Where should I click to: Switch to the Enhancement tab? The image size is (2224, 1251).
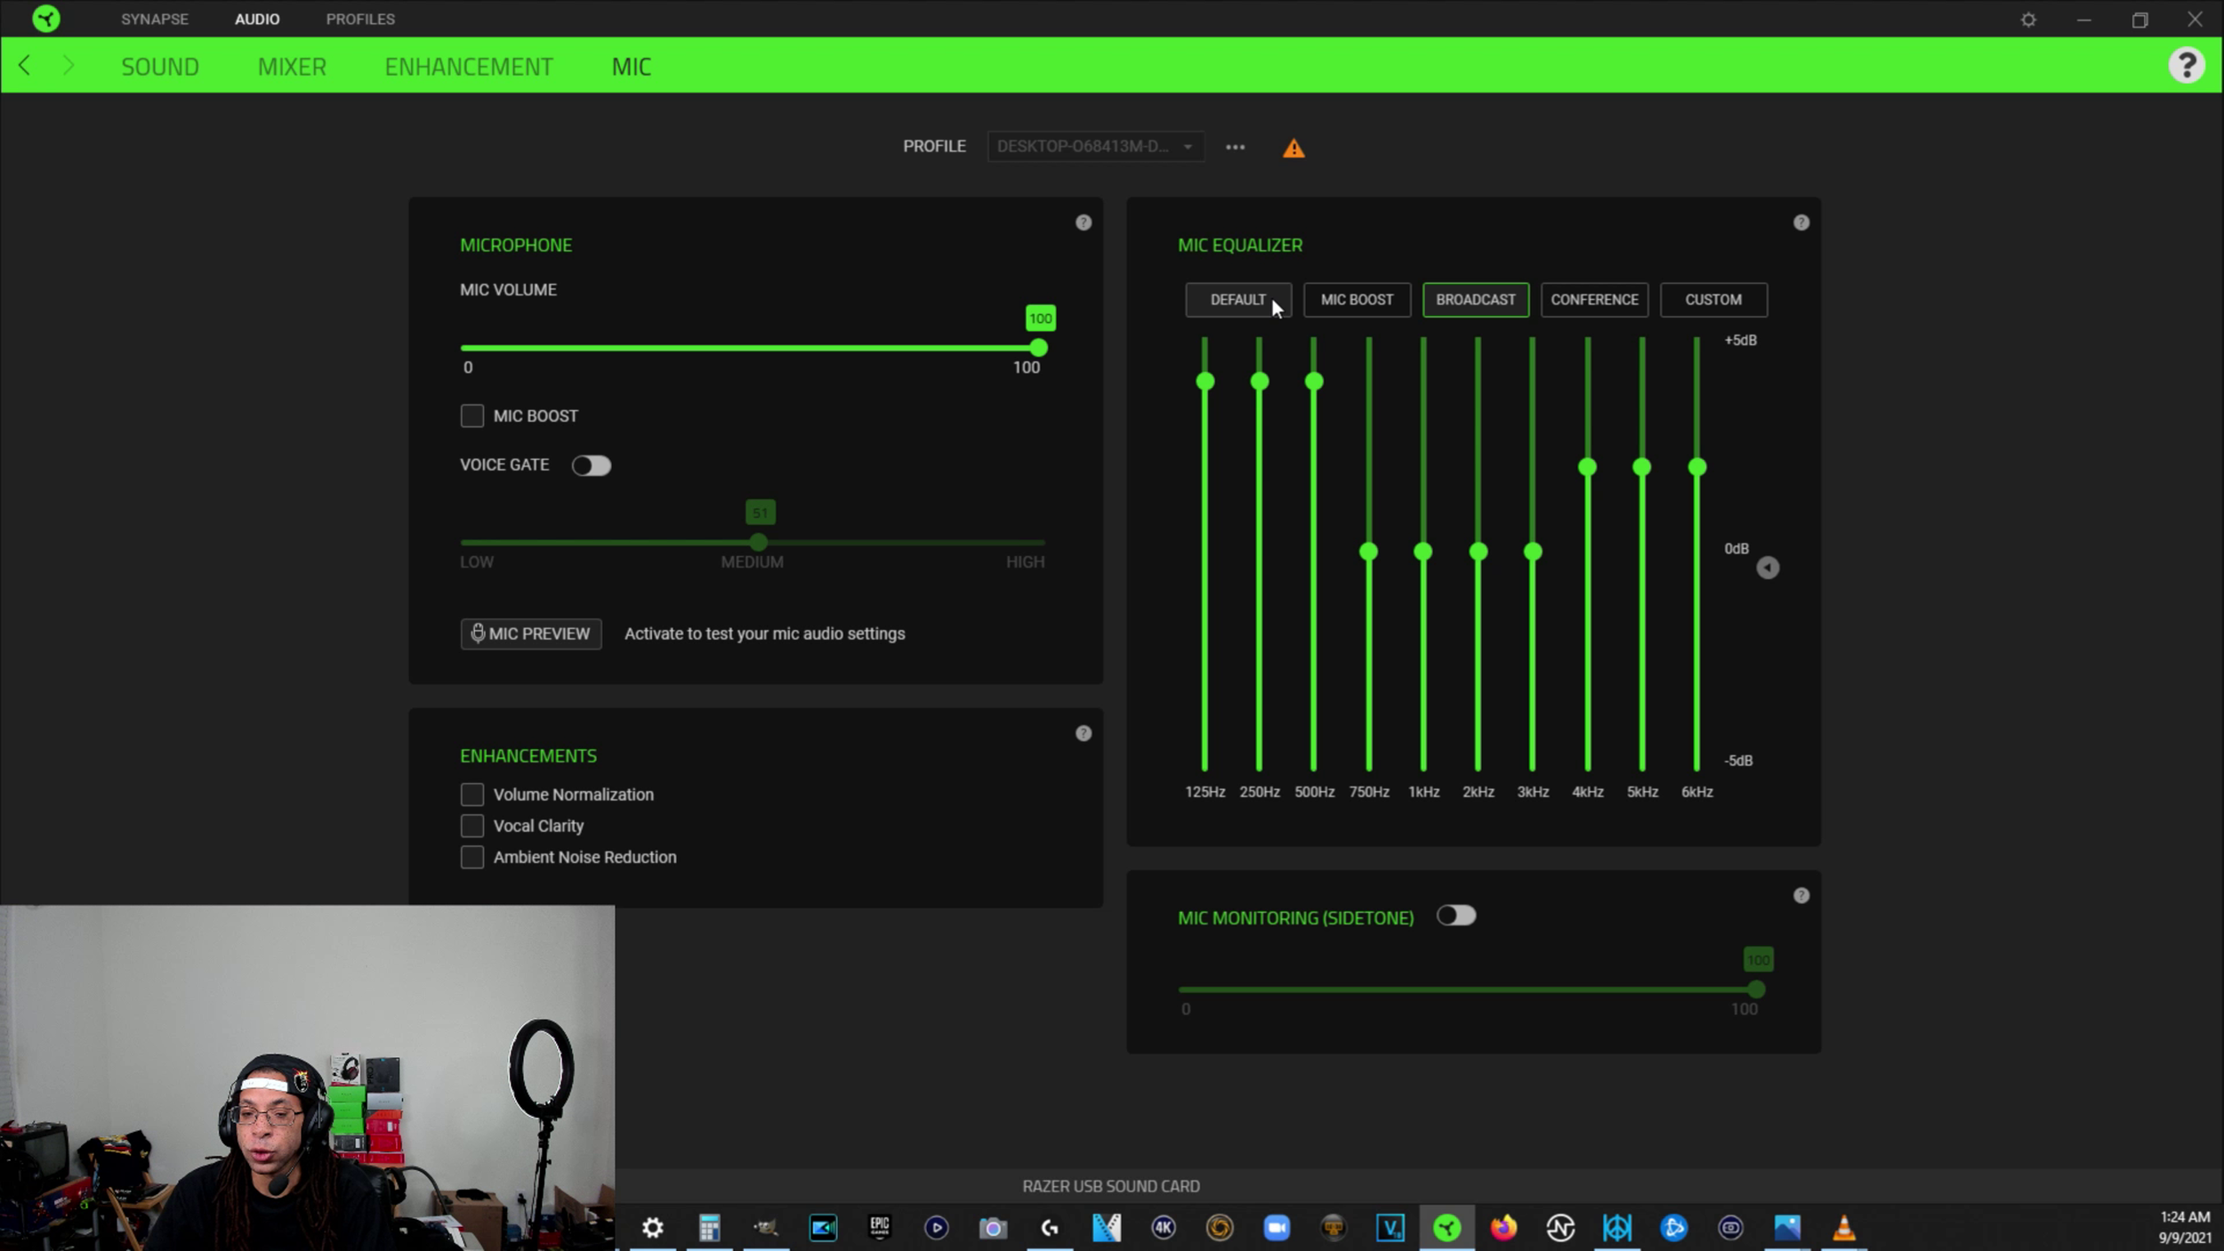click(x=468, y=67)
